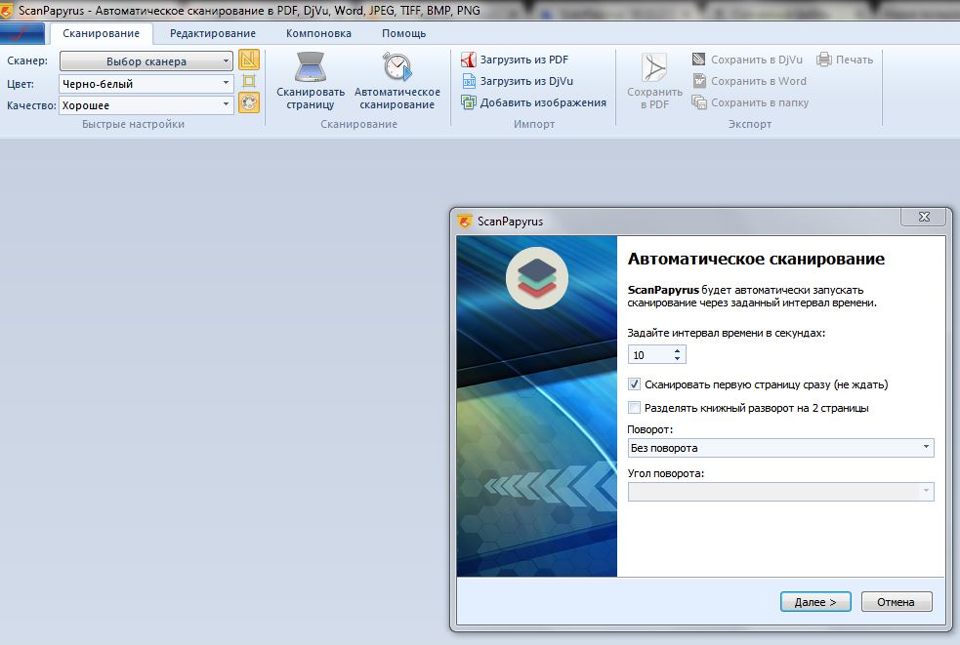Screen dimensions: 960x645
Task: Click the ScanPapyrus application menu button
Action: pos(22,33)
